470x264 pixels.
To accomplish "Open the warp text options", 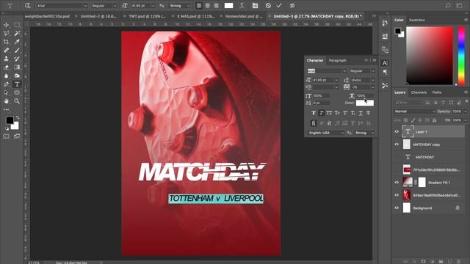I will [242, 6].
